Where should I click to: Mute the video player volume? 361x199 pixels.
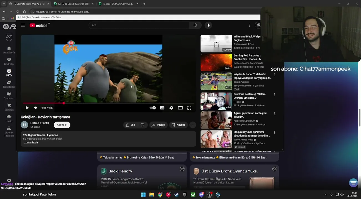click(x=35, y=108)
